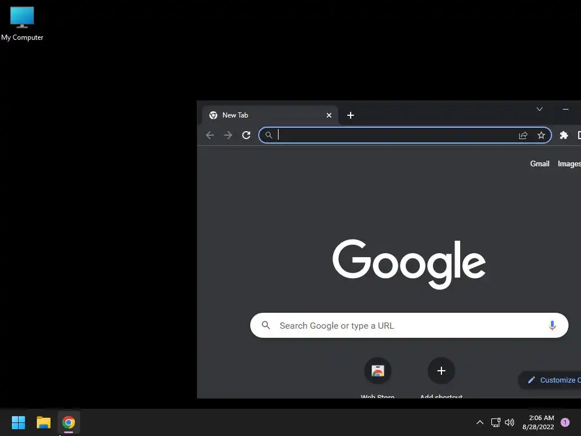Click the Google logo
The height and width of the screenshot is (436, 581).
409,264
